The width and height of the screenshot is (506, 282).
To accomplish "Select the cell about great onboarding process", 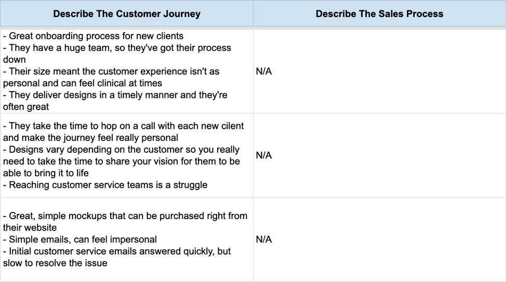I will coord(127,71).
